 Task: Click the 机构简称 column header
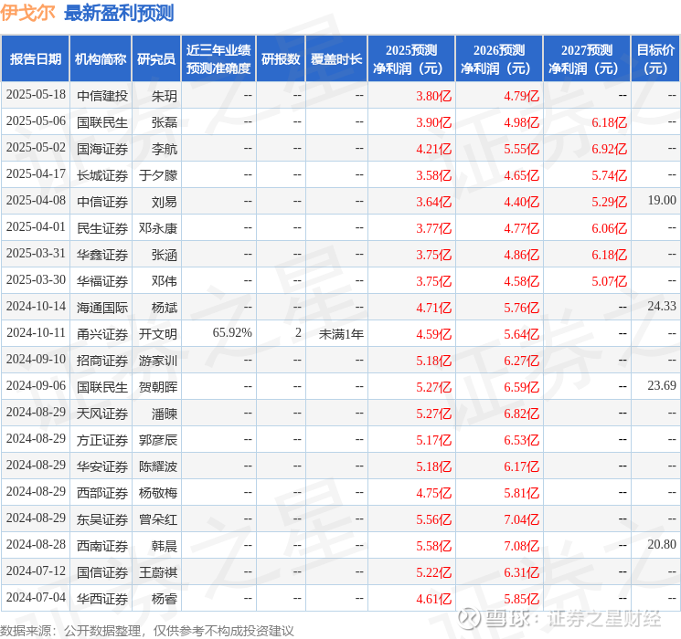(x=101, y=59)
